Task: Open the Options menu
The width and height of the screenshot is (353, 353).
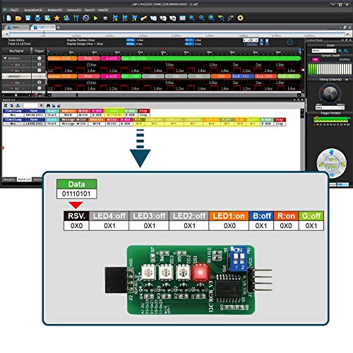Action: 74,10
